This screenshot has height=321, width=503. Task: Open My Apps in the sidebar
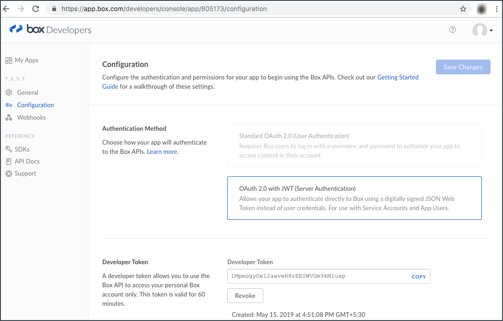click(x=26, y=60)
